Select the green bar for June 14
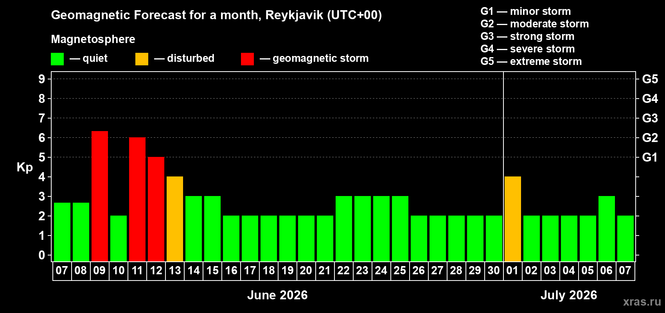The height and width of the screenshot is (313, 665). coord(194,229)
